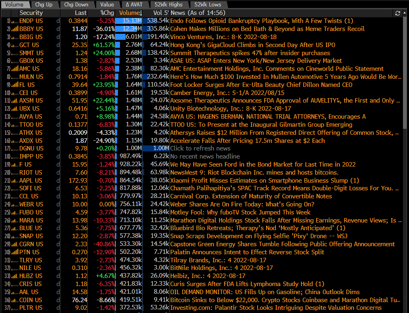
Task: Sort by the Last column header
Action: [81, 13]
